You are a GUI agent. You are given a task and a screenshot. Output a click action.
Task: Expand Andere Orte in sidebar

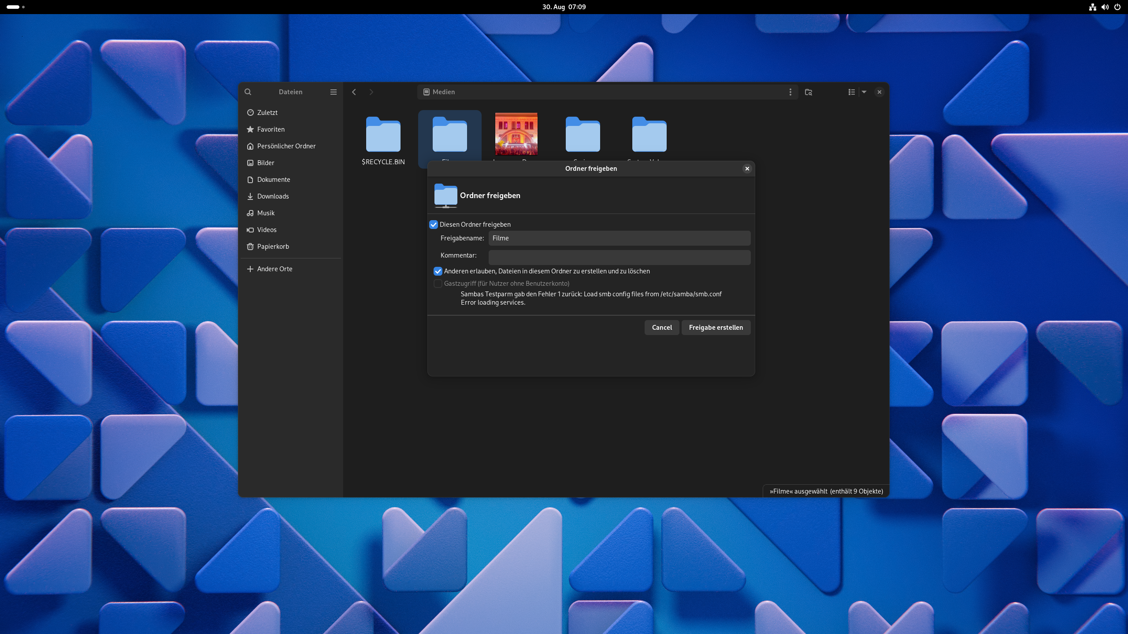pyautogui.click(x=275, y=269)
